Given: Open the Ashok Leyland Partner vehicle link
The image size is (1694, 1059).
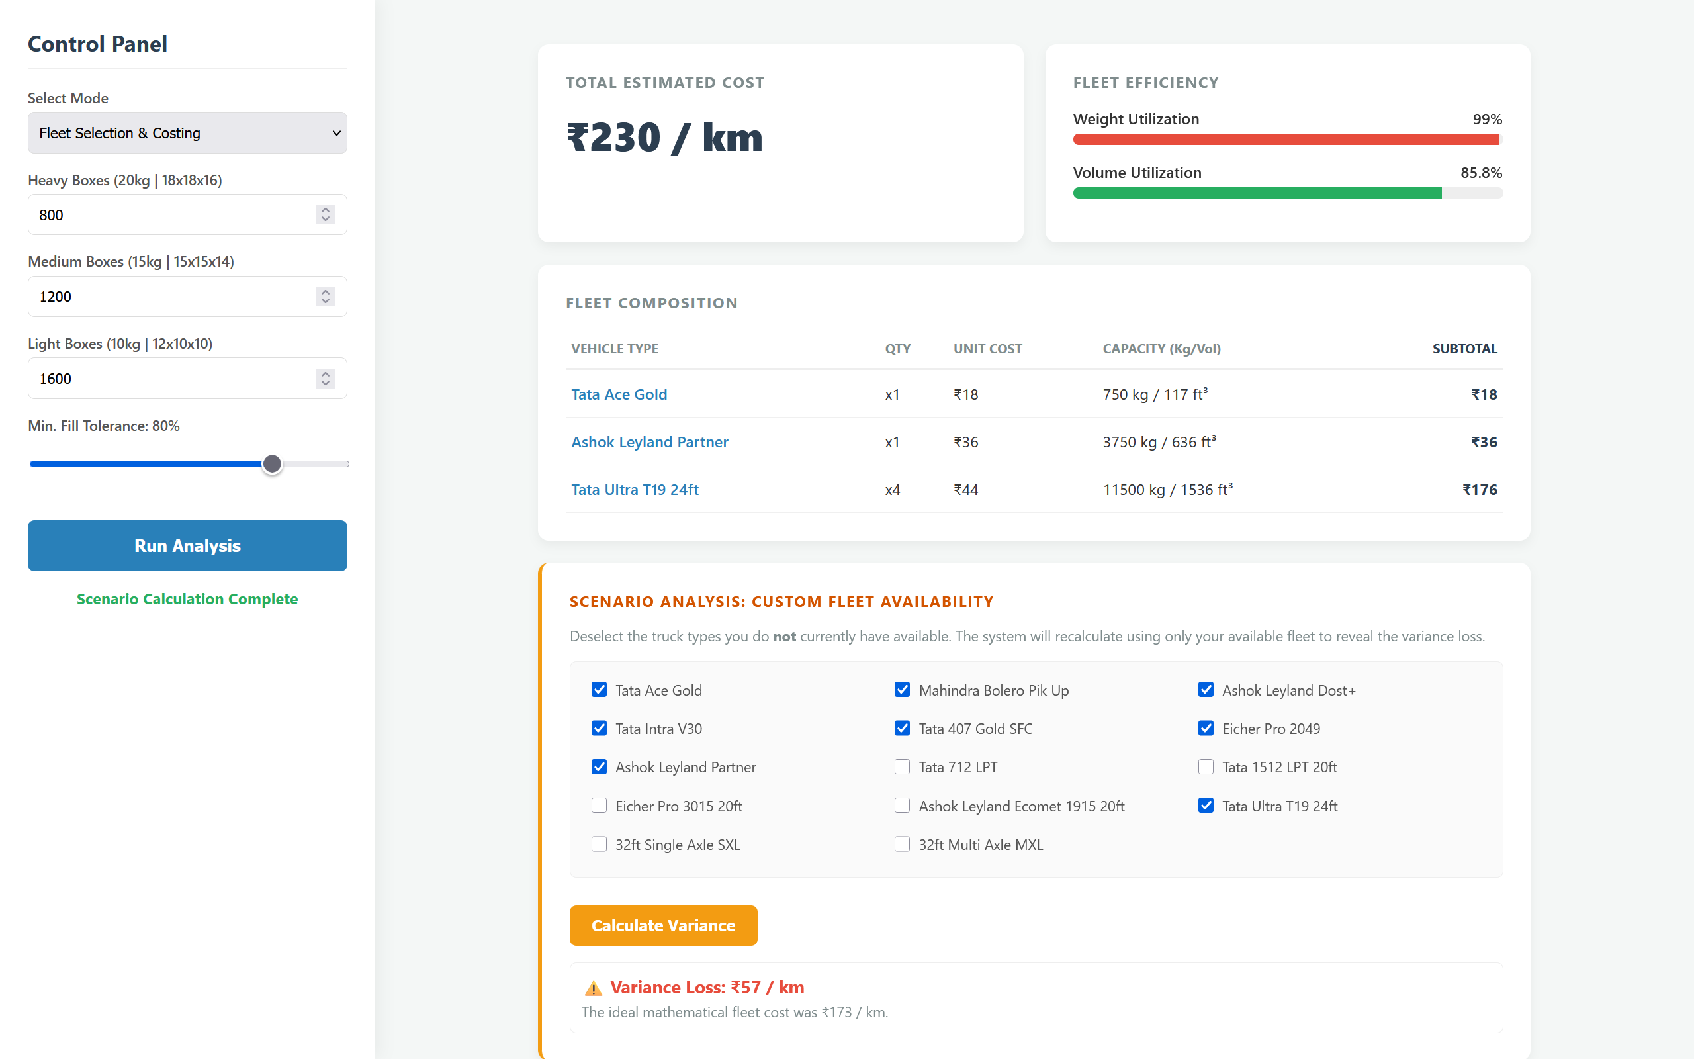Looking at the screenshot, I should 650,442.
